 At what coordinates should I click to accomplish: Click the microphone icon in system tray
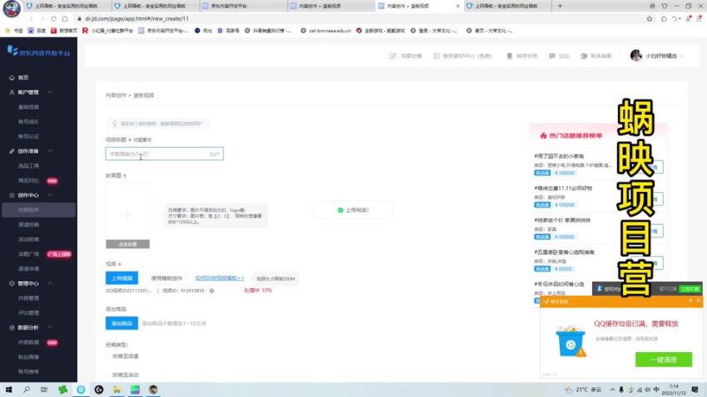620,390
